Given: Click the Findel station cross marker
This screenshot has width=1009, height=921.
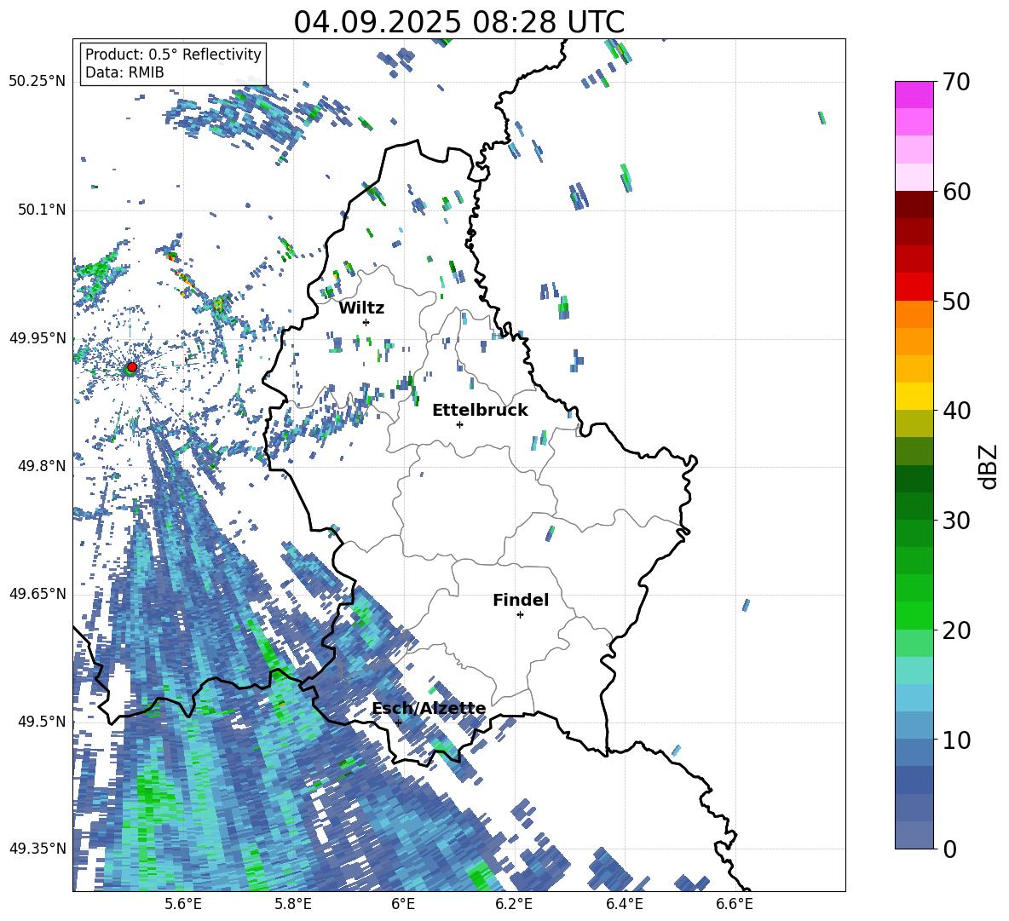Looking at the screenshot, I should [x=520, y=615].
